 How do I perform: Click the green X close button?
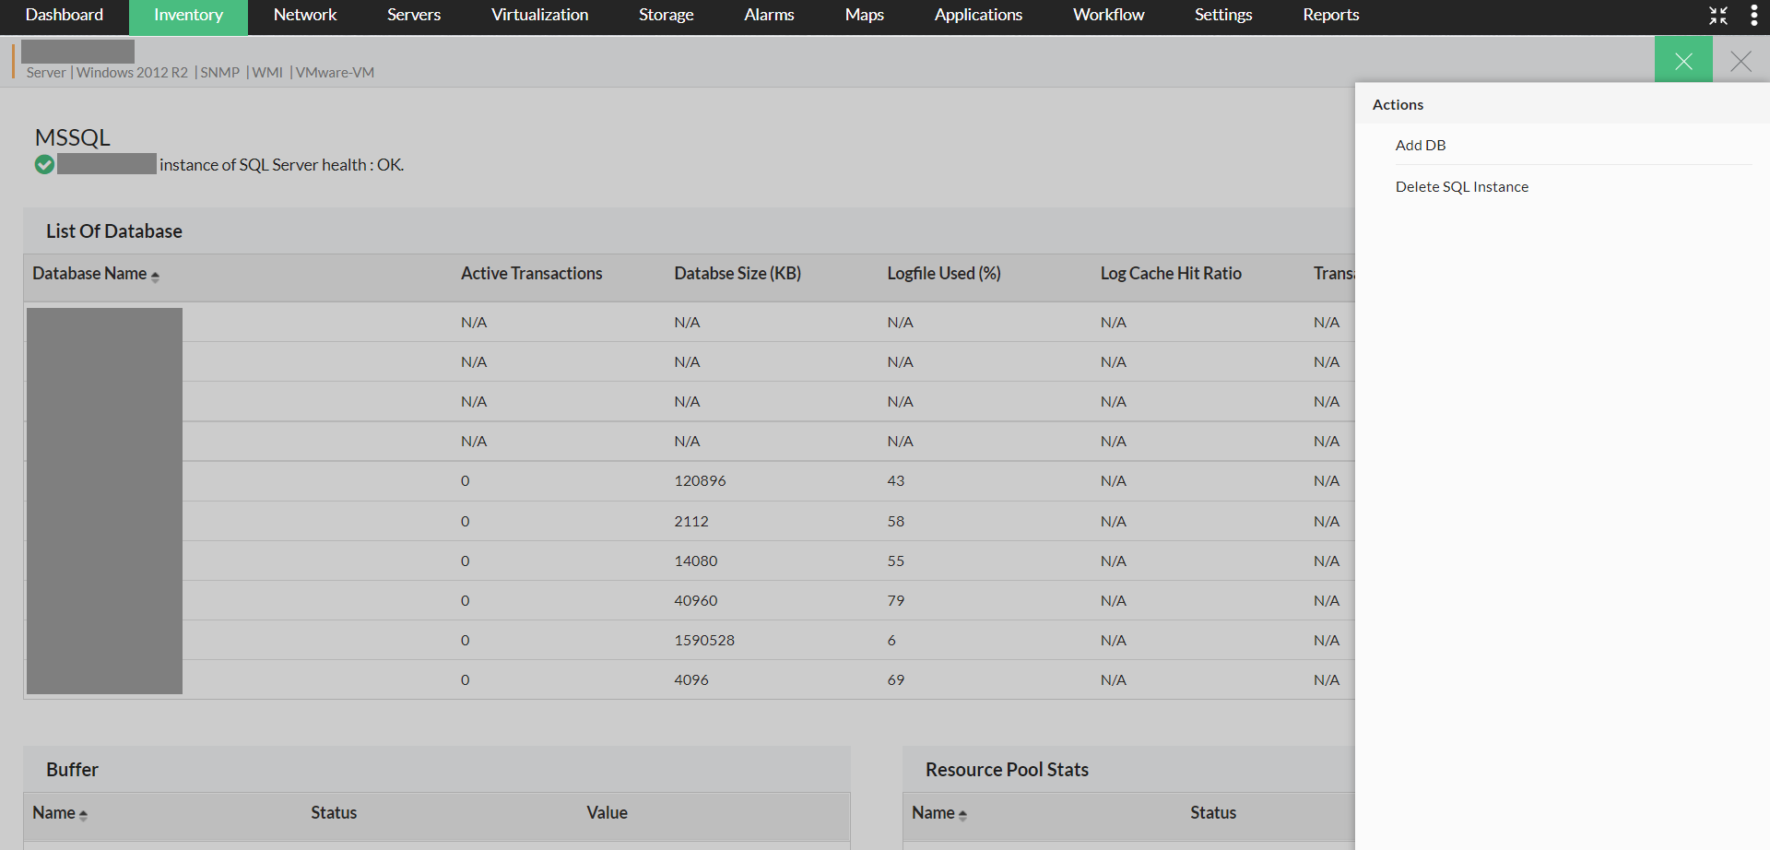[x=1683, y=61]
